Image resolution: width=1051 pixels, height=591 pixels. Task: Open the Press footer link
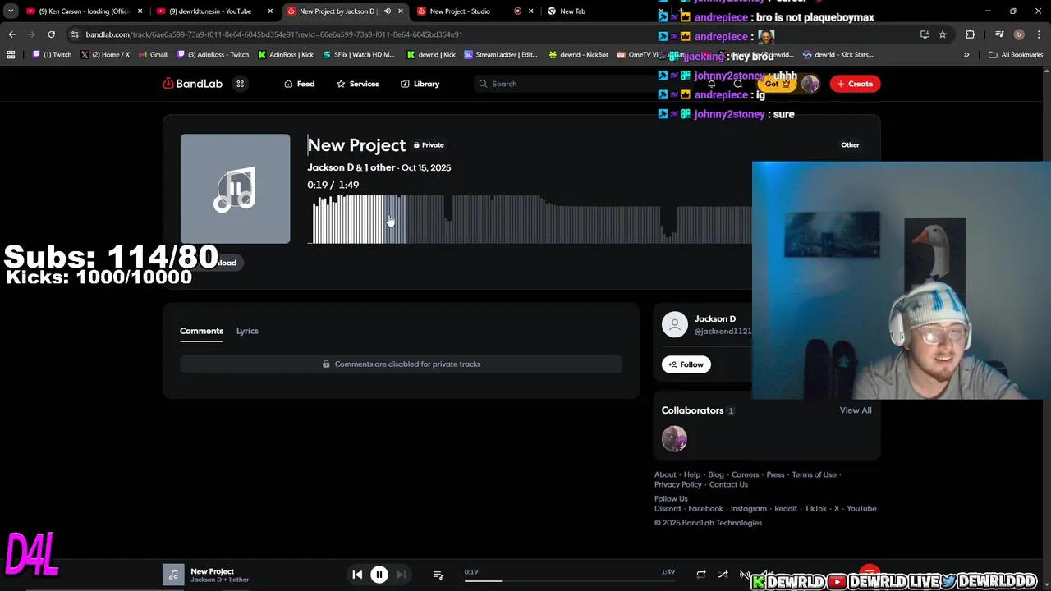(775, 474)
